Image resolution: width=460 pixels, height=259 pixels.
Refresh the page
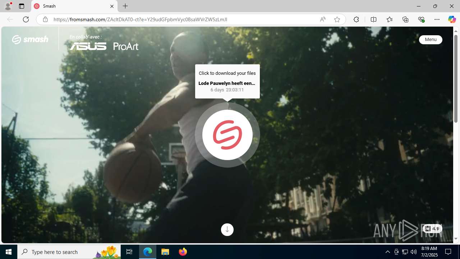tap(26, 19)
